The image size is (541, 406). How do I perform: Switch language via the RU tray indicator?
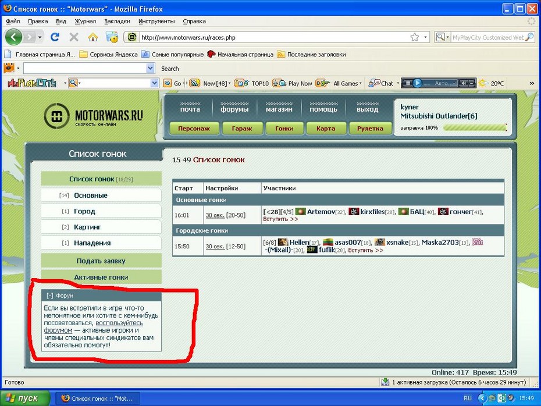(468, 398)
